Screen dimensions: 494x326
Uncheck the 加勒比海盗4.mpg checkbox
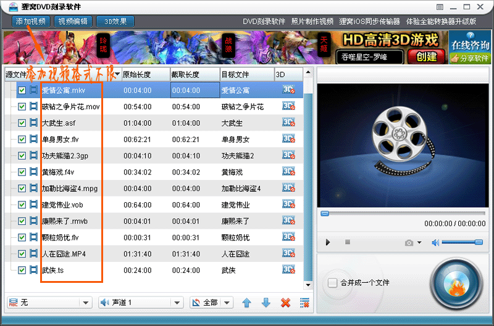[x=22, y=189]
